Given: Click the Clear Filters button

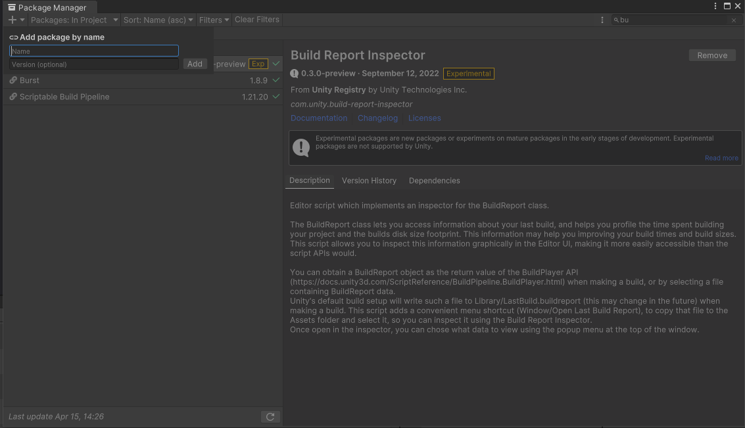Looking at the screenshot, I should pyautogui.click(x=257, y=20).
